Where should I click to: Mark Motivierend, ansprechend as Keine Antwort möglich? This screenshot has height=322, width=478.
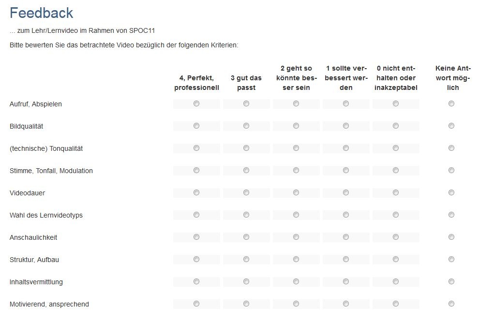tap(451, 304)
